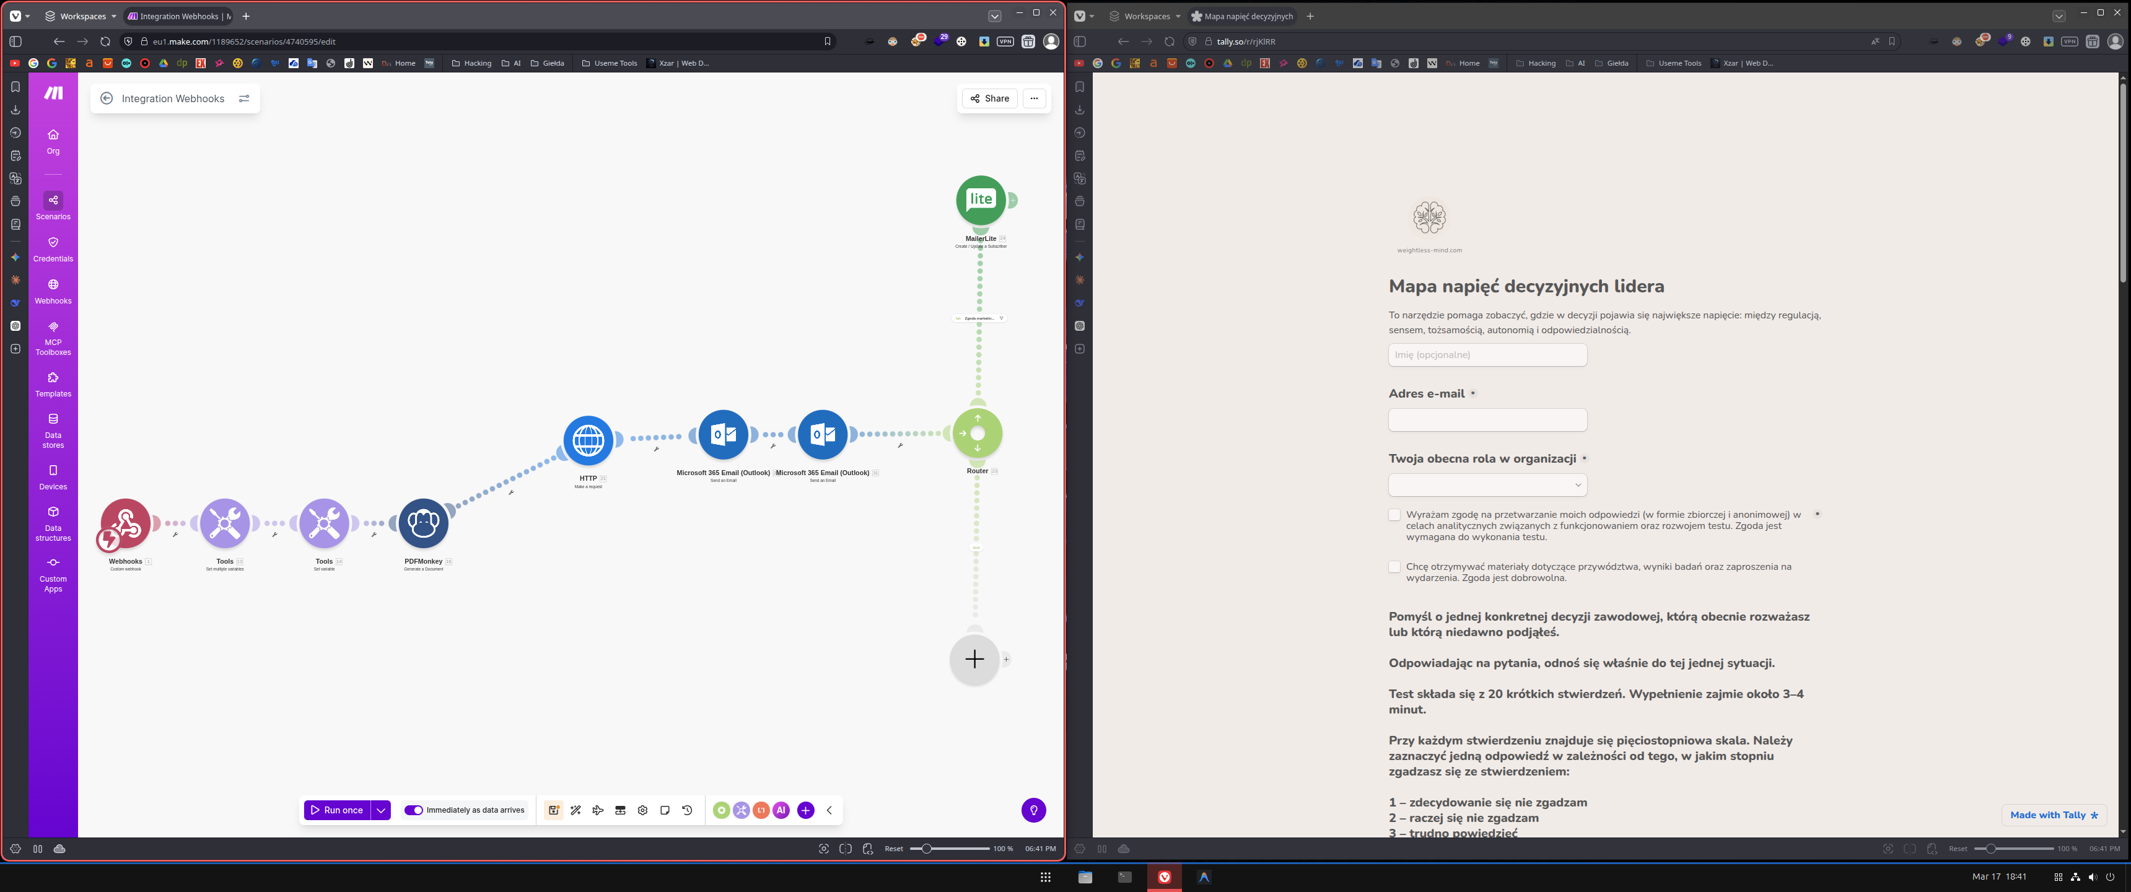
Task: Check the data processing consent checkbox
Action: tap(1394, 515)
